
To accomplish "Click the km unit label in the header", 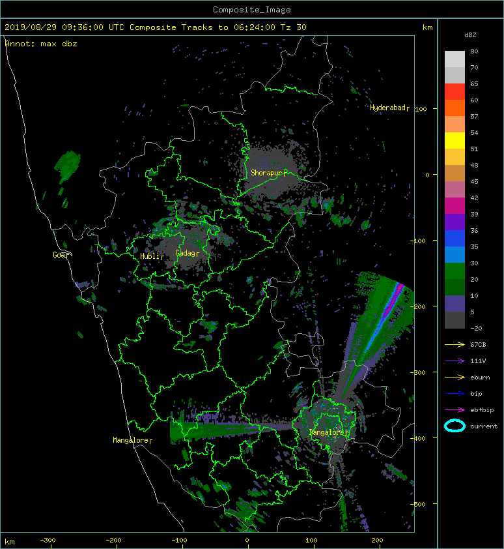I will [427, 27].
